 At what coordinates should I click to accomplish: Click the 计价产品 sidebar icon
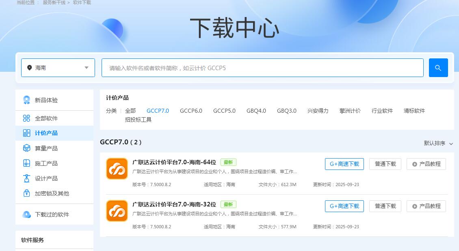[27, 133]
